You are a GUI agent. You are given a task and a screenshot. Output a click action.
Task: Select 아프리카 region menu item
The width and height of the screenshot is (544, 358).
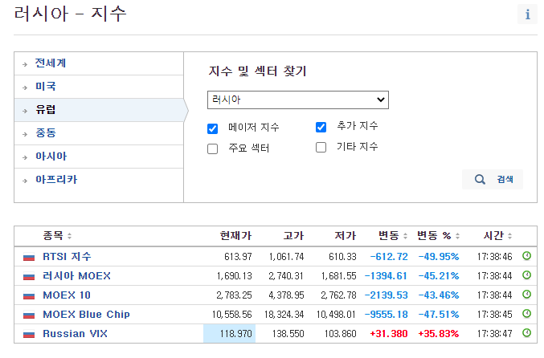[99, 180]
